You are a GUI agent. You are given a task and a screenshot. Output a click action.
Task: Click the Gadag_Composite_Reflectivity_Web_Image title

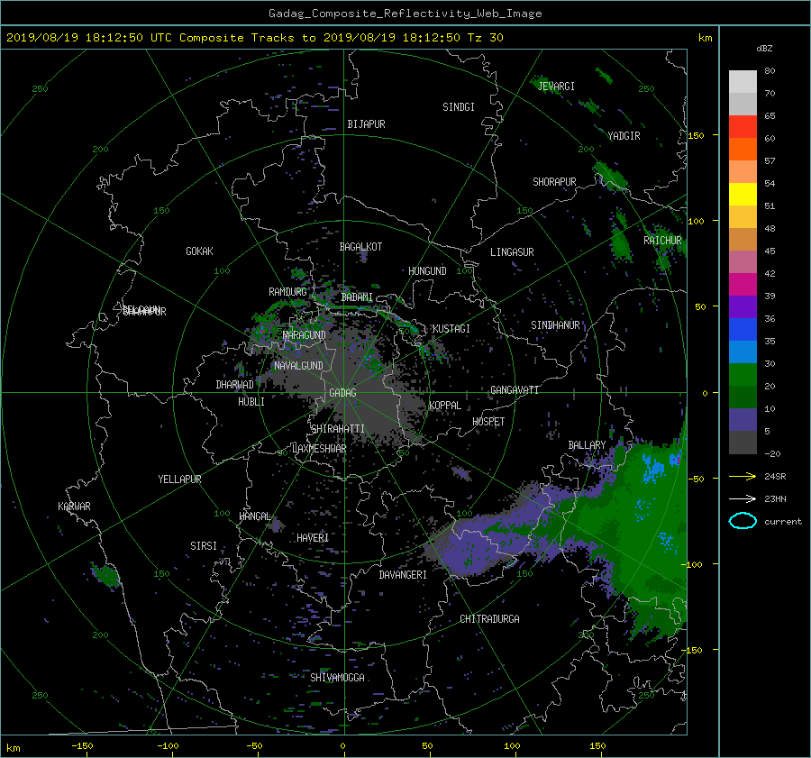(405, 14)
